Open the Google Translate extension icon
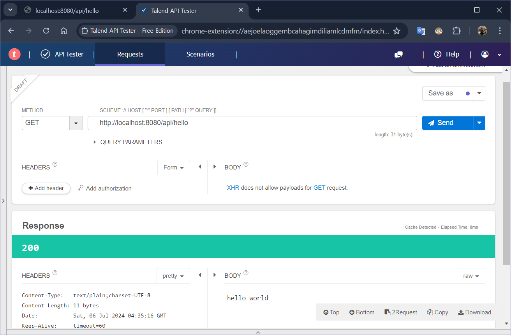The height and width of the screenshot is (335, 511). (421, 31)
